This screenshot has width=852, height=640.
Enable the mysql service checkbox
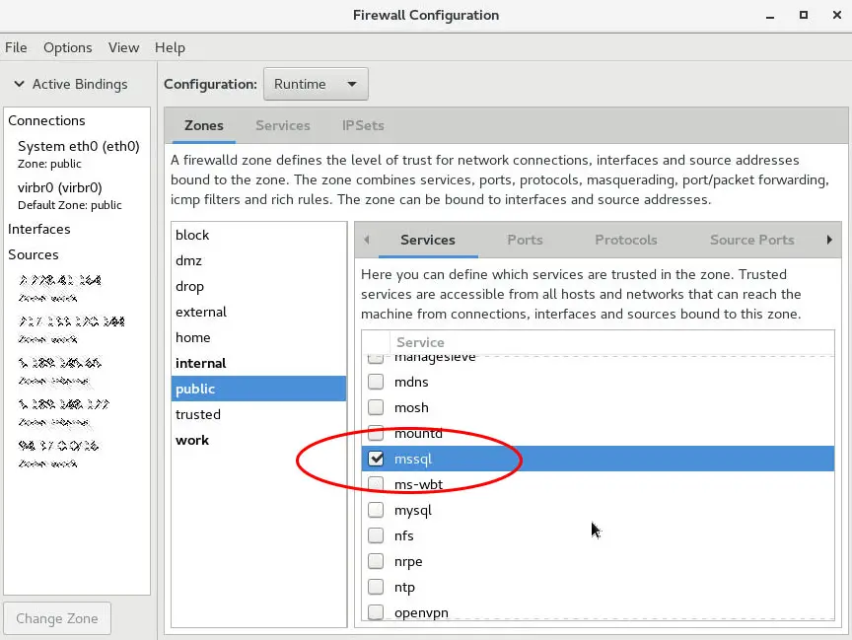pyautogui.click(x=376, y=510)
